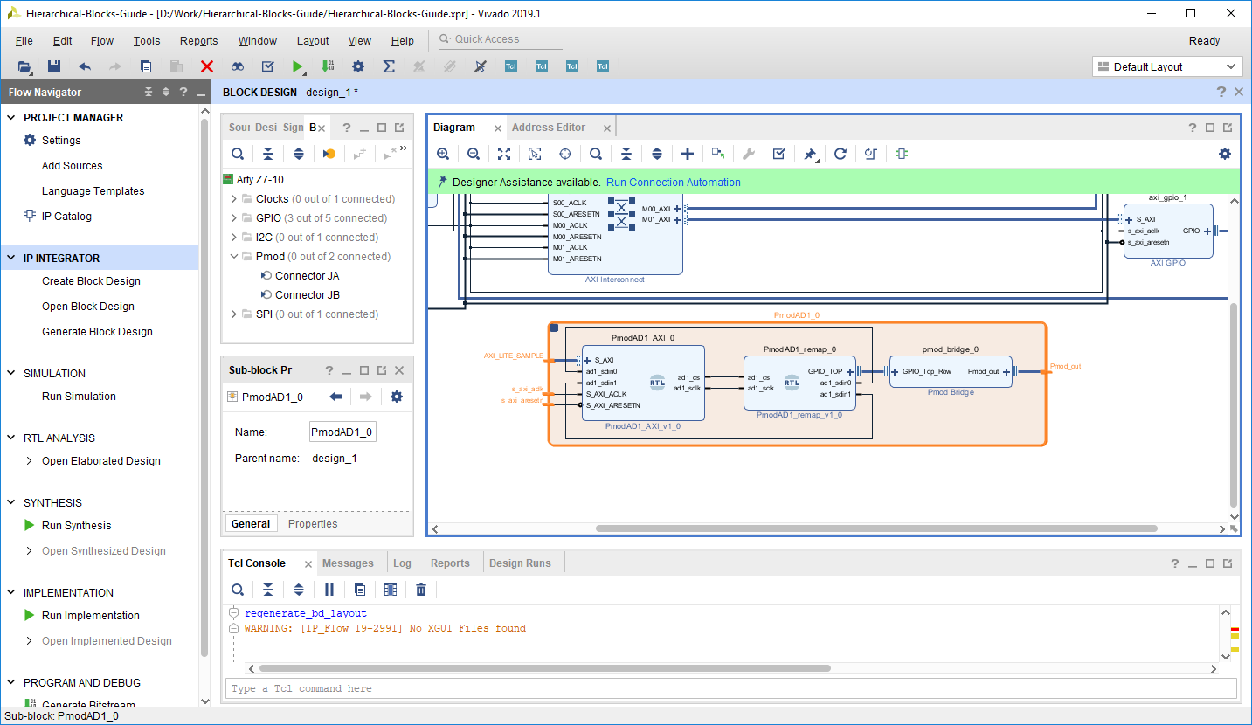This screenshot has width=1252, height=725.
Task: Switch to Properties tab in Sub-block panel
Action: [313, 524]
